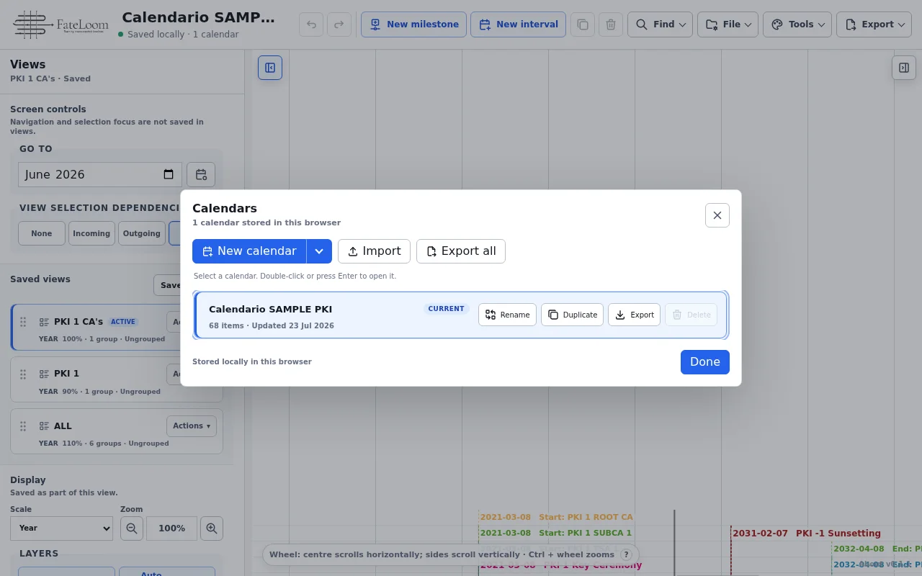Click the duplicate item toolbar icon
This screenshot has width=922, height=576.
583,24
